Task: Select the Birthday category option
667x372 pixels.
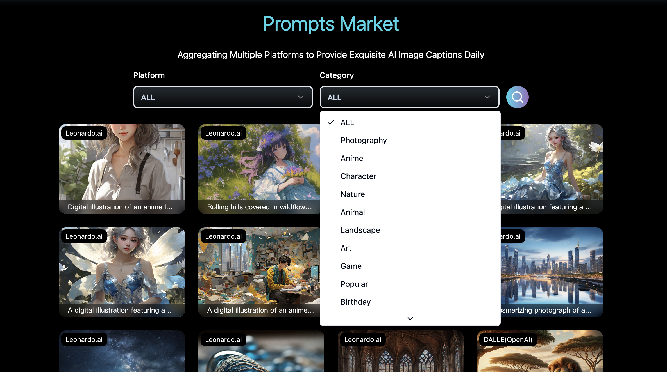Action: click(410, 302)
